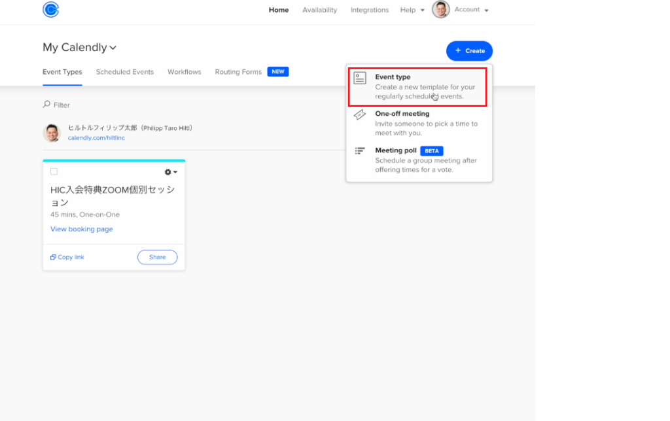Viewport: 670px width, 421px height.
Task: Click the blue Create button
Action: (469, 51)
